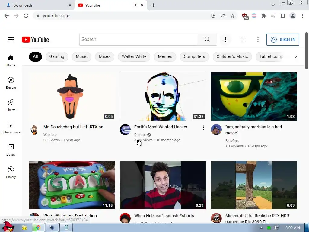This screenshot has height=232, width=309.
Task: Open the browser extensions puzzle icon
Action: (x=263, y=16)
